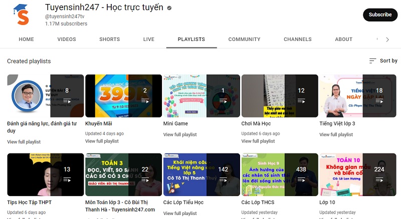Open the COMMUNITY tab
This screenshot has width=401, height=219.
coord(244,39)
